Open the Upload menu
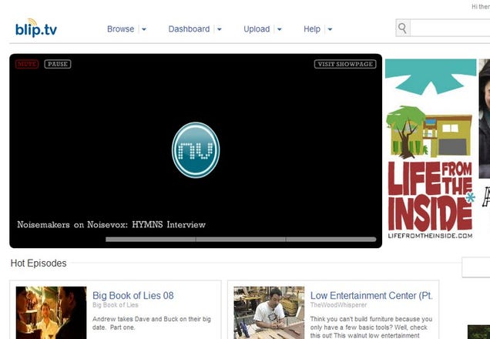 (x=257, y=29)
